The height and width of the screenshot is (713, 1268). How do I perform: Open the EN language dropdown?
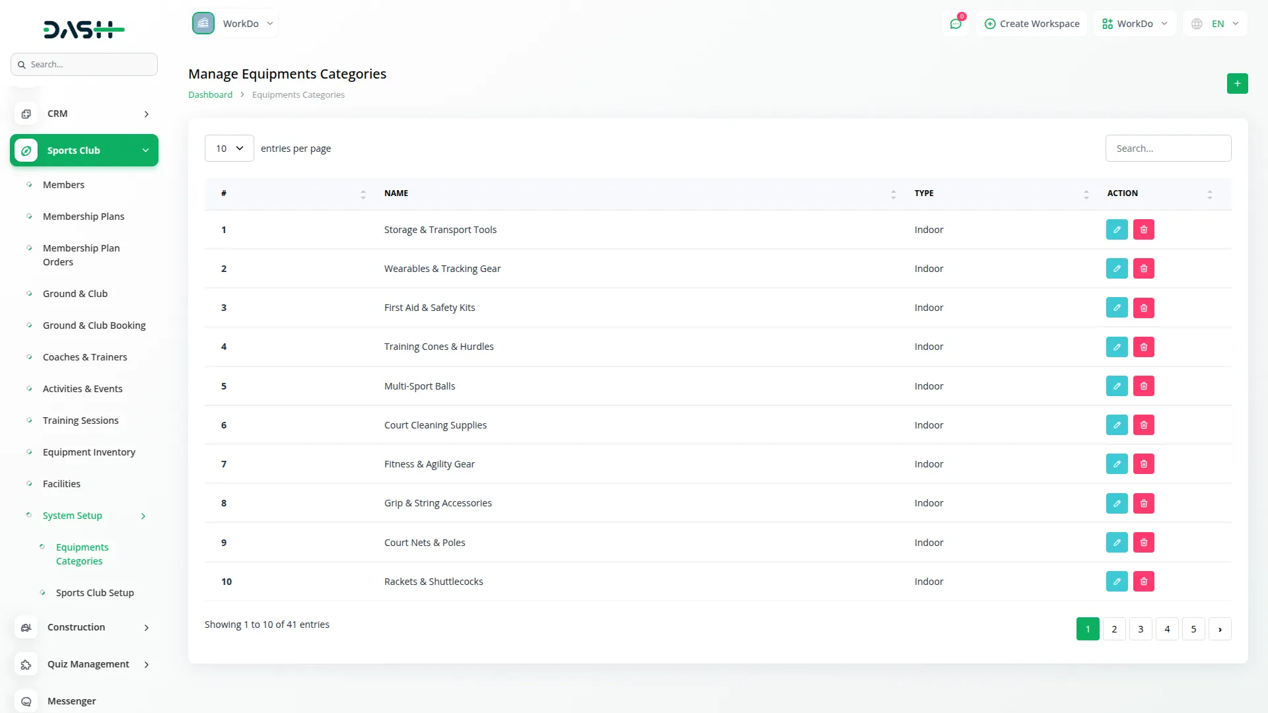(x=1216, y=24)
